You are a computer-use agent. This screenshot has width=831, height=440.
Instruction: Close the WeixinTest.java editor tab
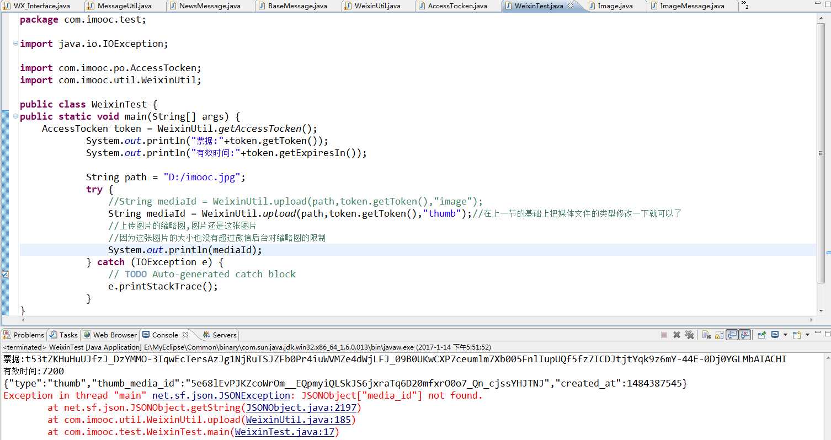click(571, 6)
